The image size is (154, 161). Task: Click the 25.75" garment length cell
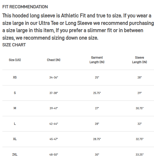[97, 93]
